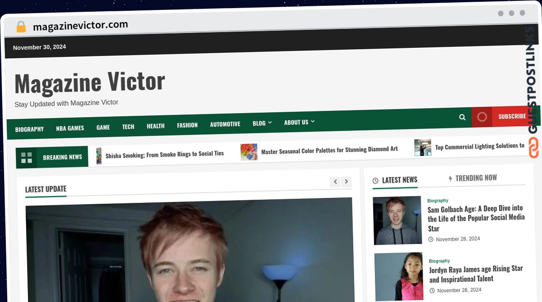Click Sam Golbach article thumbnail in sidebar

click(x=397, y=220)
